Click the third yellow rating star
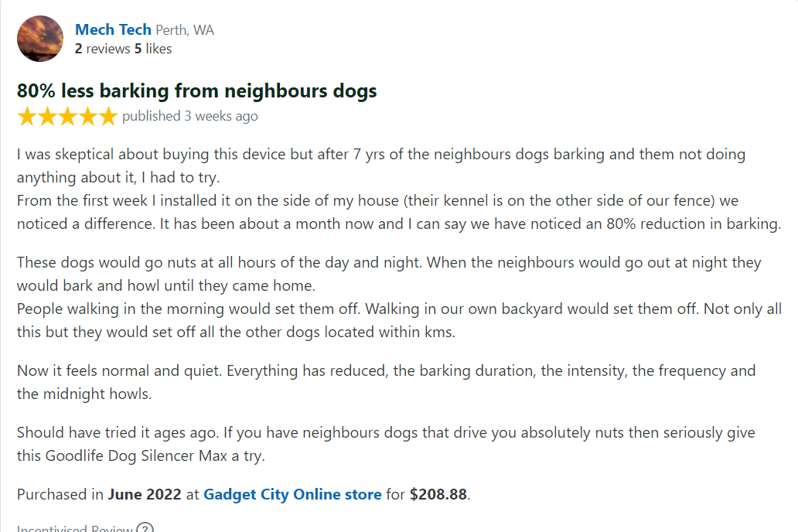Viewport: 798px width, 532px height. tap(67, 117)
